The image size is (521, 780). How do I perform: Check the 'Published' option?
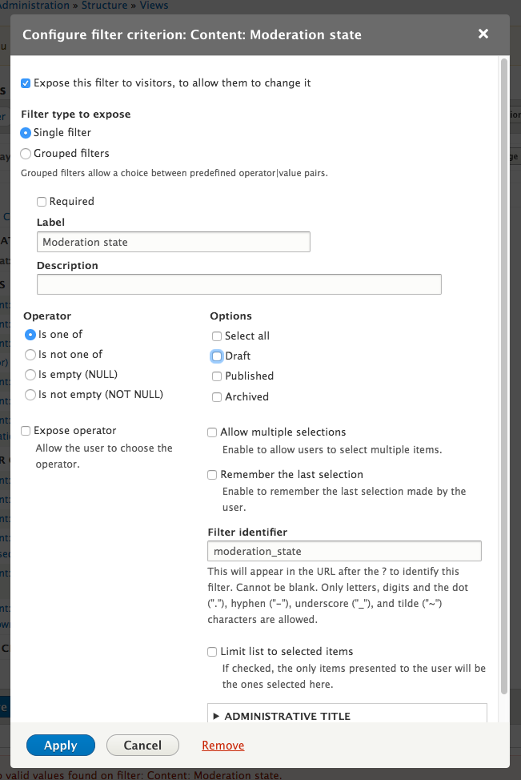[x=215, y=376]
